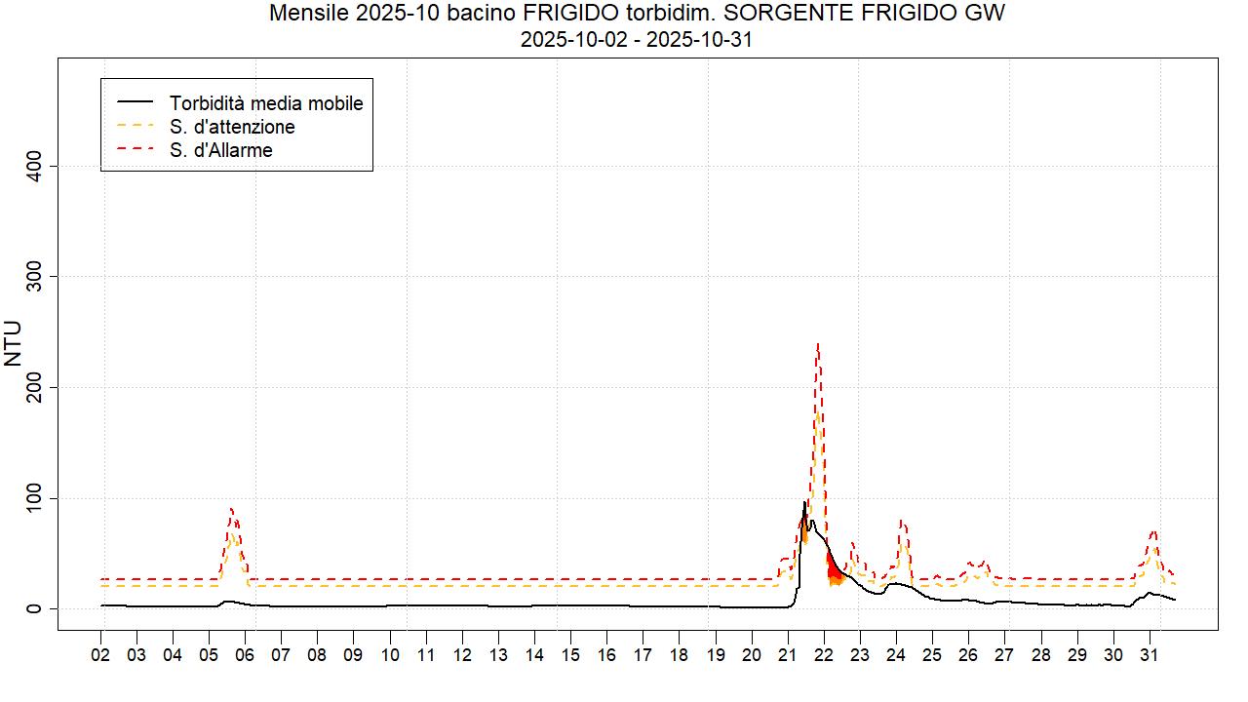
Task: Select 'Torbidità media mobile' legend label
Action: click(x=266, y=102)
